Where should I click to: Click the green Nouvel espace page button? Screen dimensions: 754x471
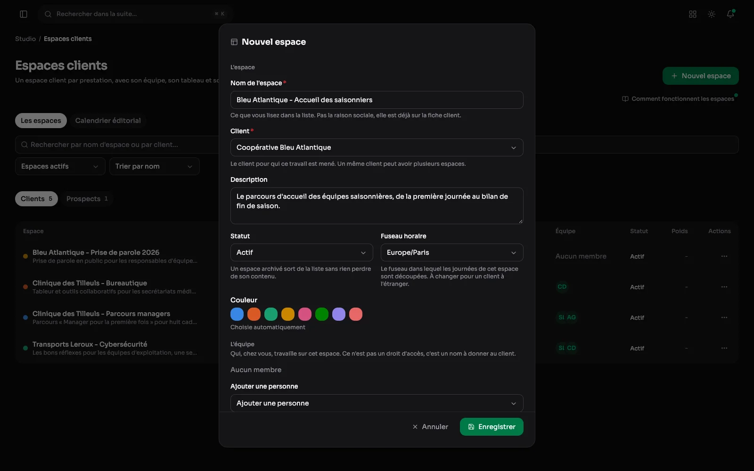click(x=700, y=76)
